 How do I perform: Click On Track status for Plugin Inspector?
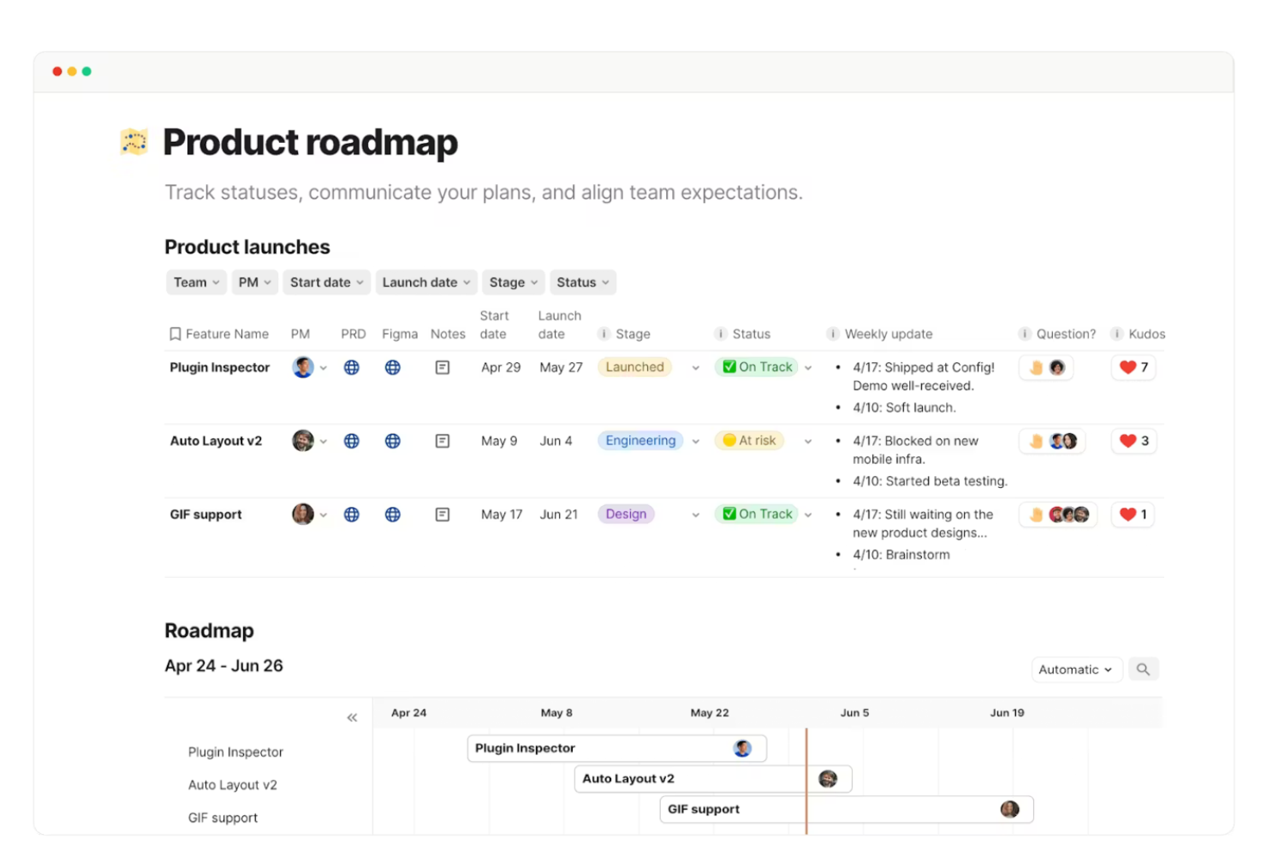pos(757,367)
